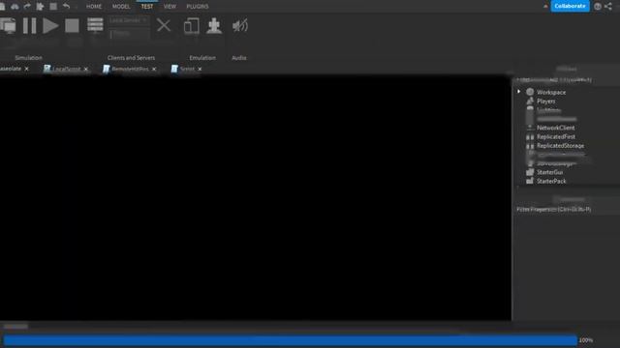
Task: Open the VIEW ribbon tab
Action: click(170, 7)
